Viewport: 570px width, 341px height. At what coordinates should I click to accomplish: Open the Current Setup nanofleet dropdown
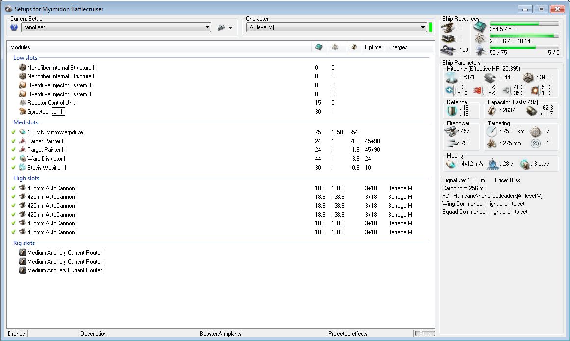click(116, 27)
